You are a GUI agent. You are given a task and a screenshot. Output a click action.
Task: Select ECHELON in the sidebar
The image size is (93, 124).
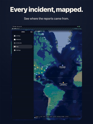pos(23,43)
